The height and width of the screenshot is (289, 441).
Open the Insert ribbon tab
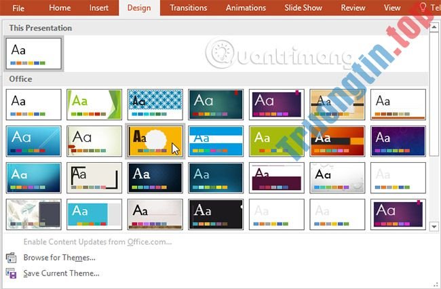point(99,7)
